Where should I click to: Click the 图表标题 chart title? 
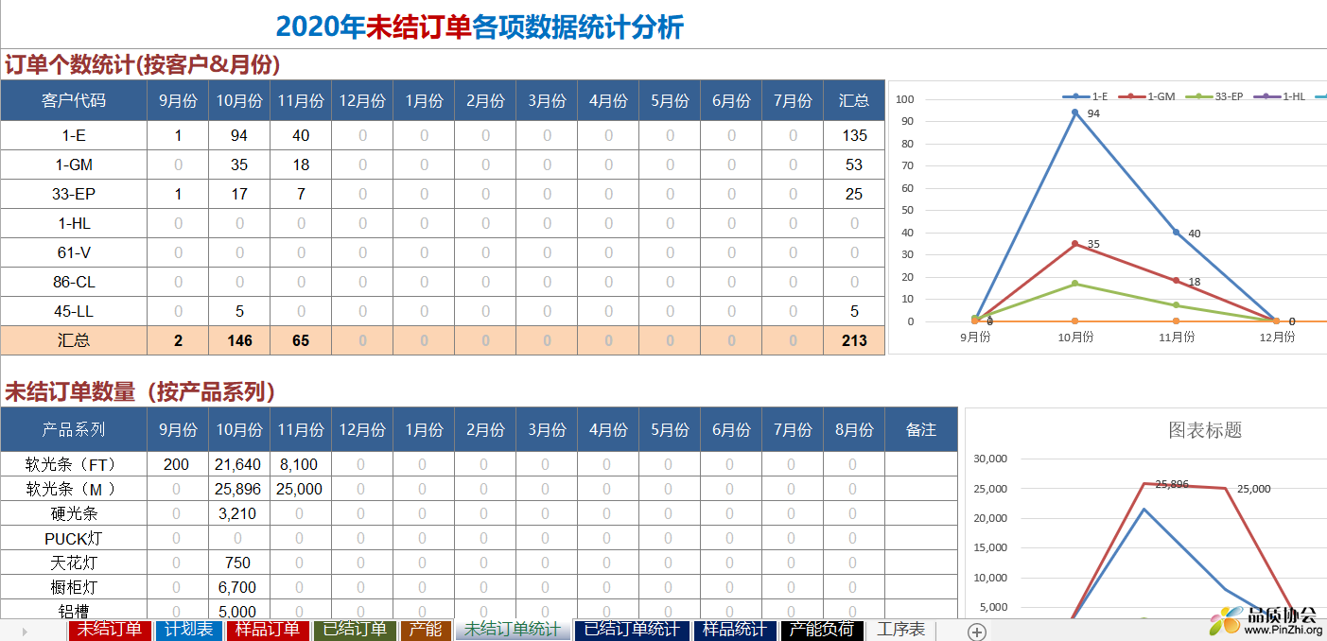(x=1205, y=430)
